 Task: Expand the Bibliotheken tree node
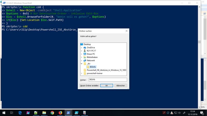pos(82,57)
